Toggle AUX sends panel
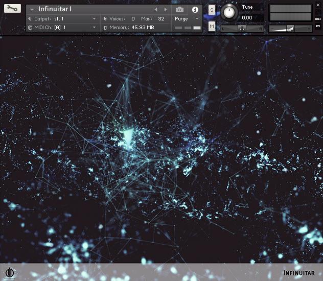323x281 pixels. click(x=318, y=19)
